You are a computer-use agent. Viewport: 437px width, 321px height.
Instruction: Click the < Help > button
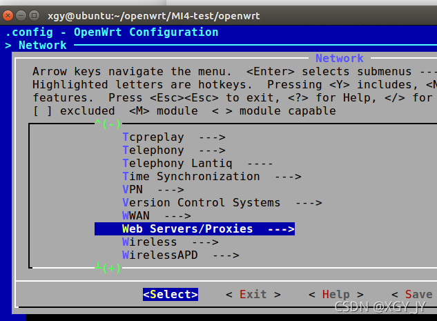336,295
